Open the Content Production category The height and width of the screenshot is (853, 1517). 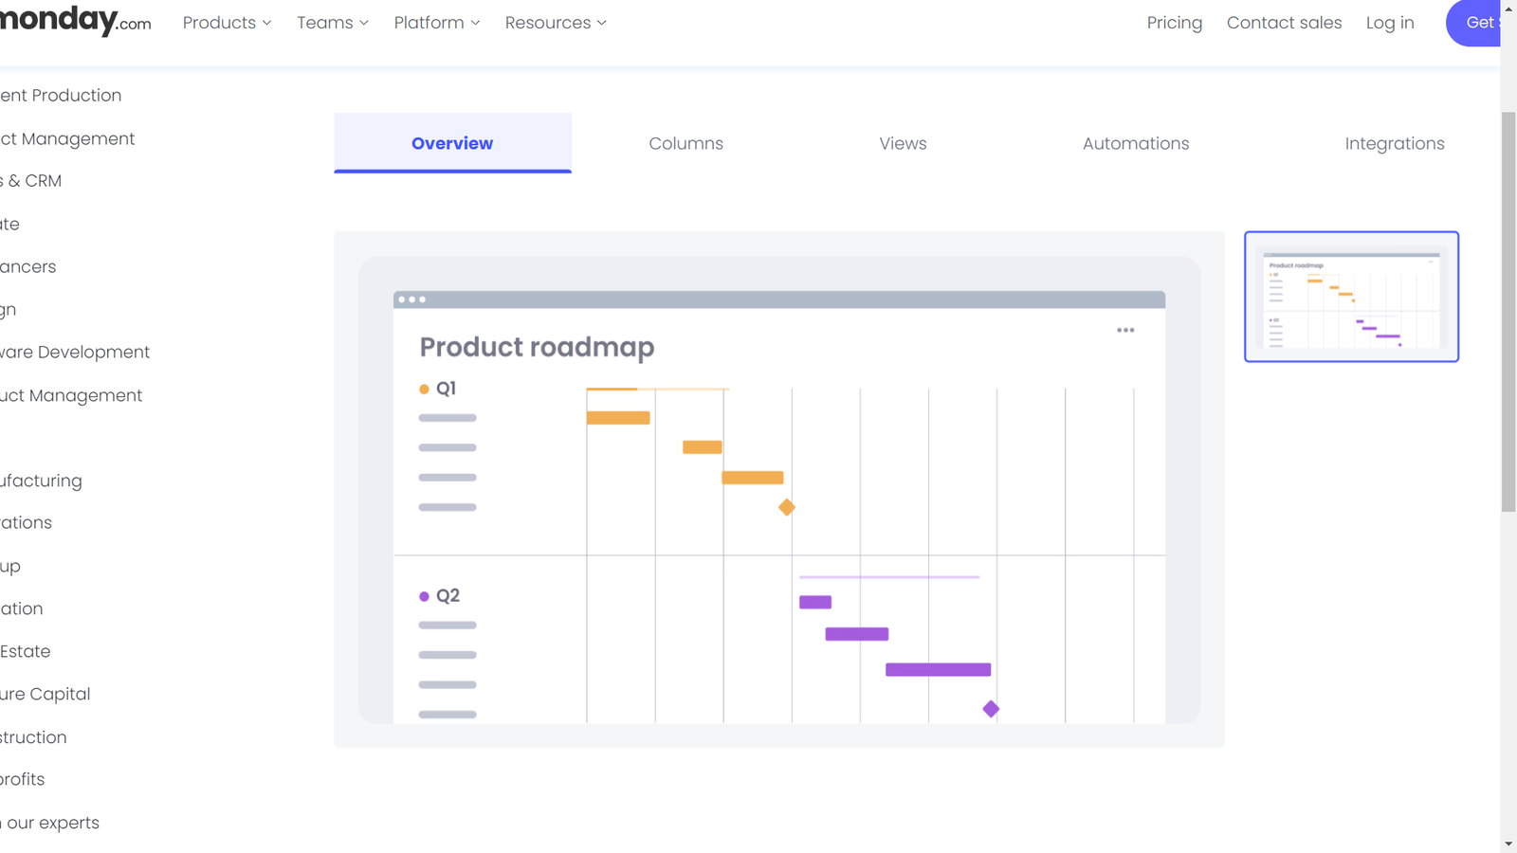click(61, 96)
